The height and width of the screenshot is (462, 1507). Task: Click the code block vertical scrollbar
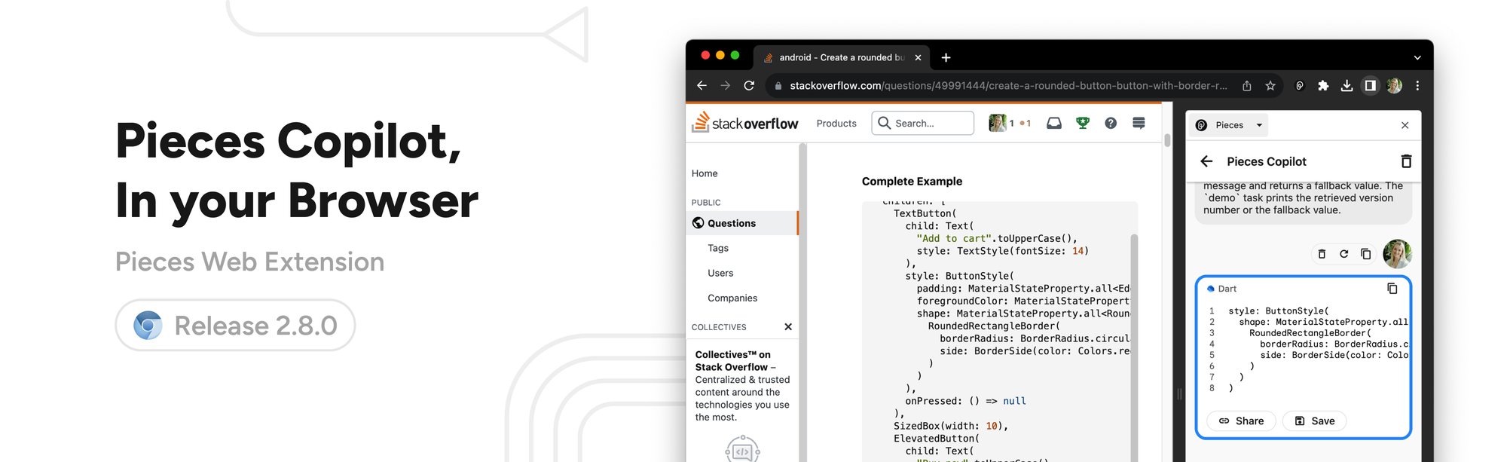1134,347
